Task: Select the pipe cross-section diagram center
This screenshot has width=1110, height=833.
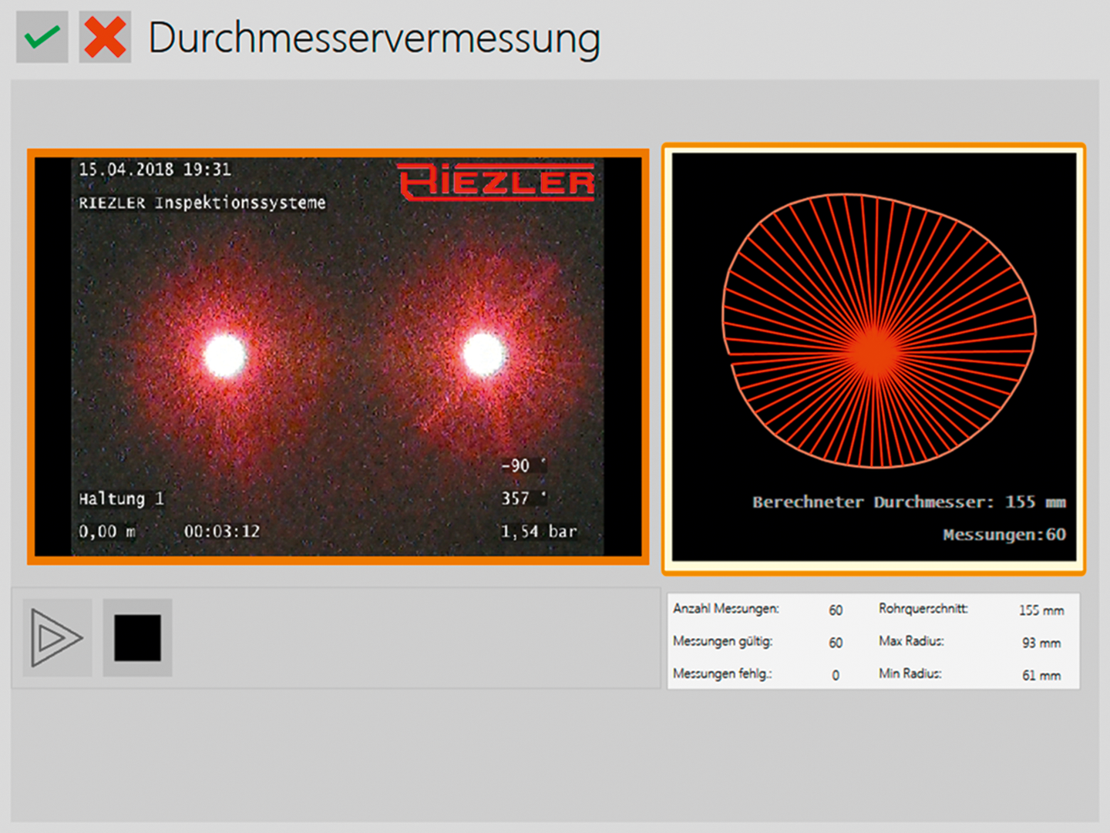Action: tap(875, 351)
